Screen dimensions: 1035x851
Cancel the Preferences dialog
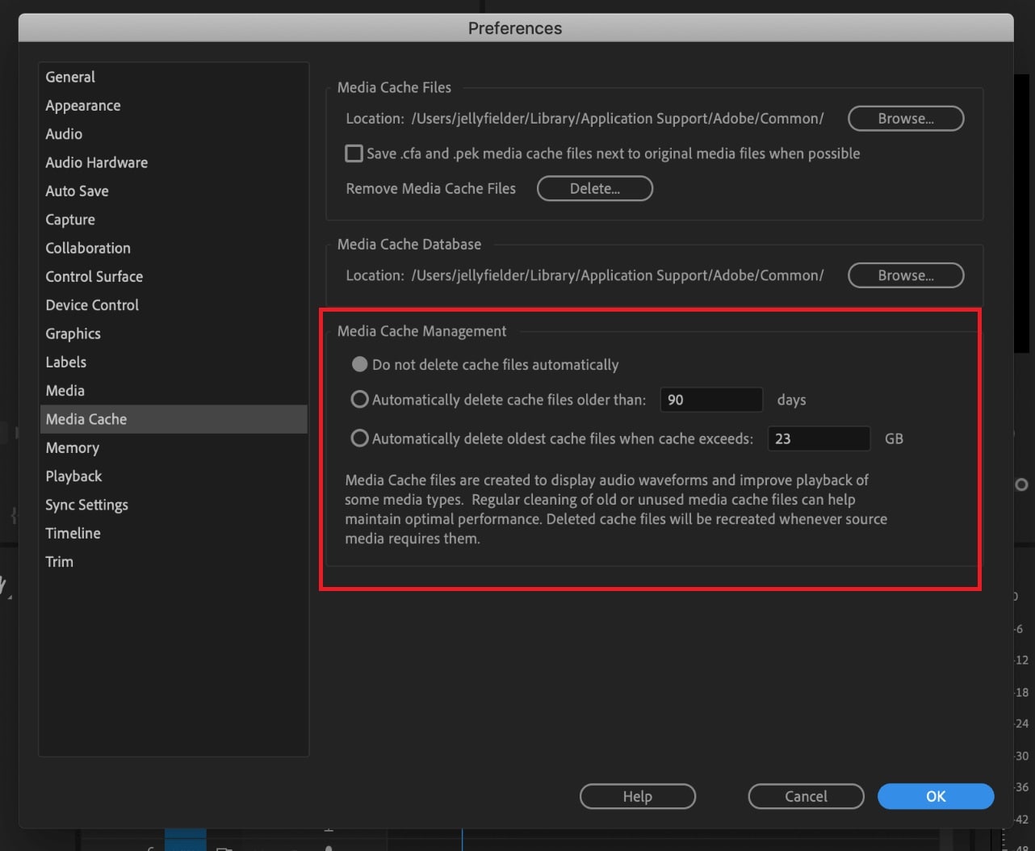tap(806, 796)
